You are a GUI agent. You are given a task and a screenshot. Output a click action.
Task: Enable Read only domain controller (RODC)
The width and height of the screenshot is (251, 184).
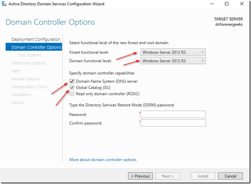pos(72,94)
